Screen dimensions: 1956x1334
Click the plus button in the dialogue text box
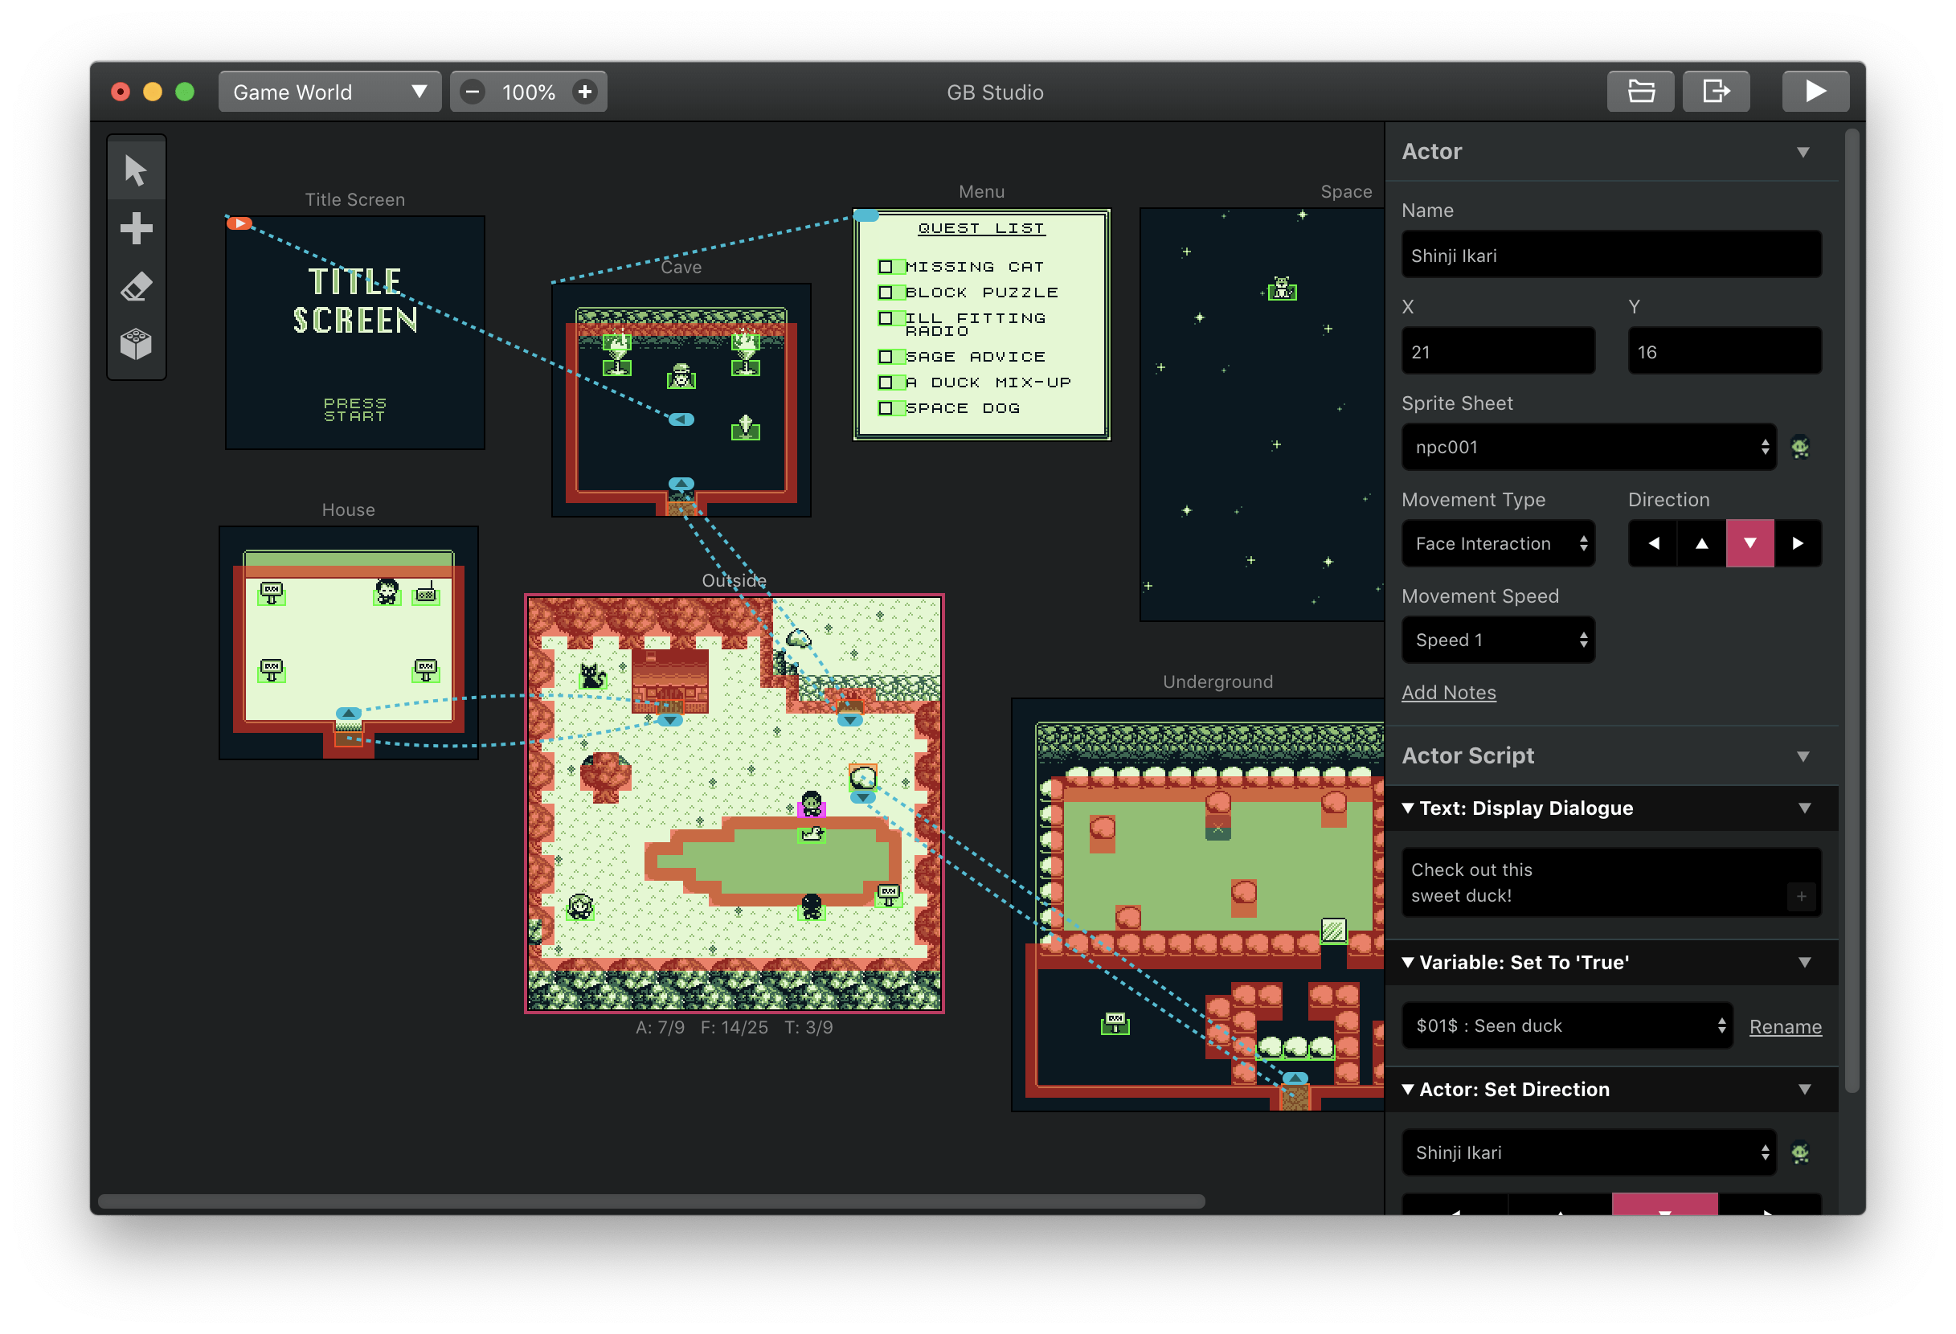point(1801,896)
